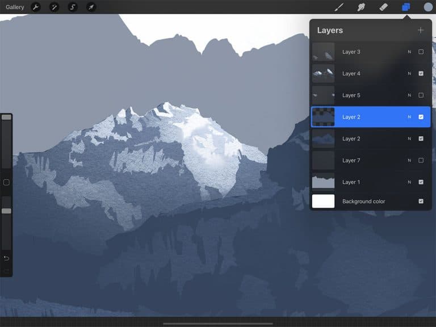Select the Eraser tool
The height and width of the screenshot is (327, 436).
[383, 7]
